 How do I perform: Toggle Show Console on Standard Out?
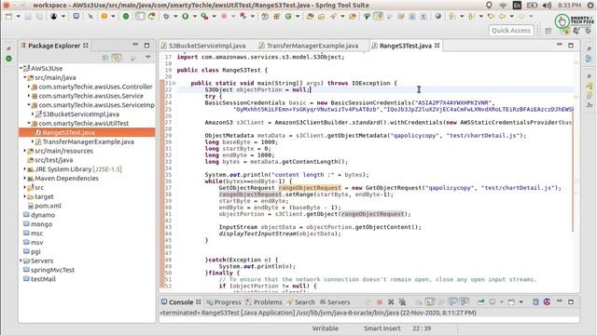point(452,301)
